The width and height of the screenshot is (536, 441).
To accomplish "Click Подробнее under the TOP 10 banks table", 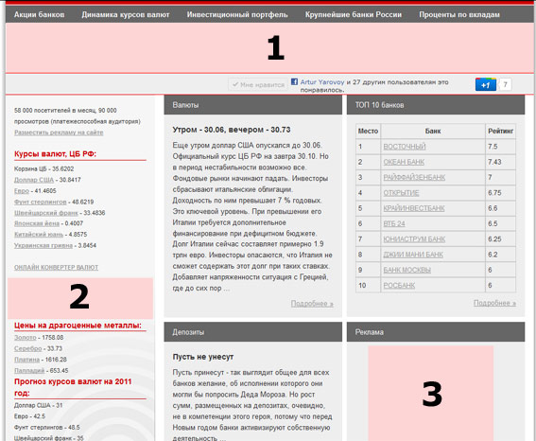I will coord(494,303).
